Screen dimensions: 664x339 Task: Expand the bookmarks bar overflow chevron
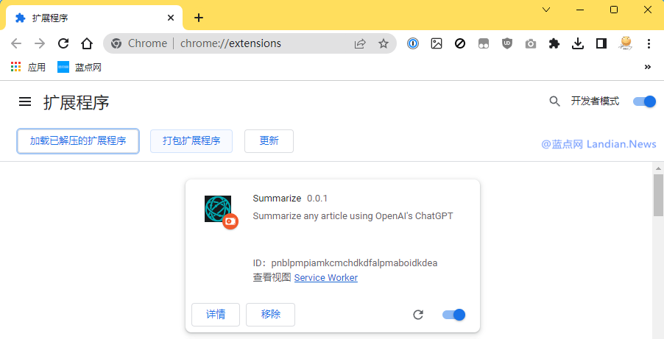click(x=648, y=67)
